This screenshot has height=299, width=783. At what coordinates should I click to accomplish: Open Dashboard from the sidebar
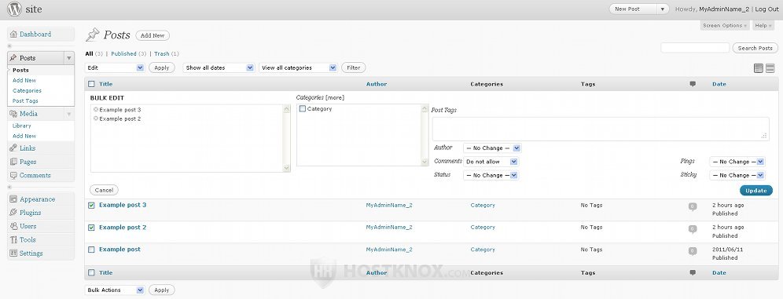pos(35,35)
